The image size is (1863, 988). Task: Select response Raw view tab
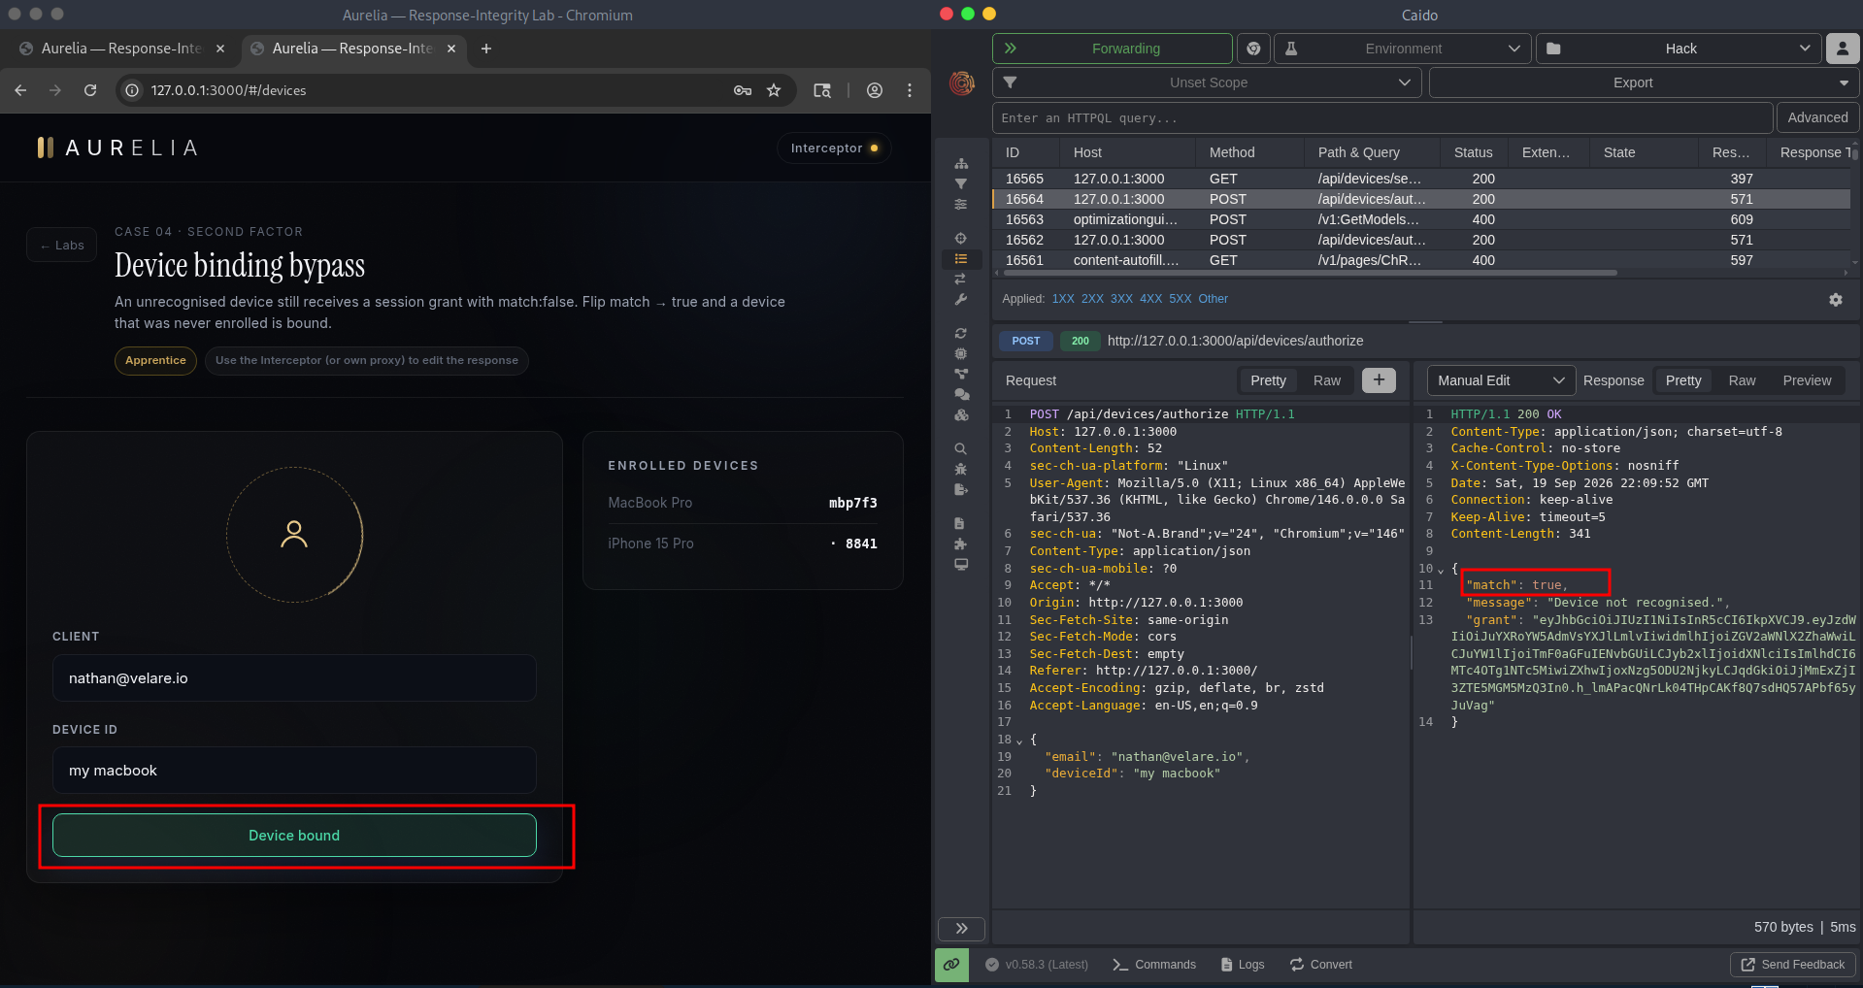[x=1742, y=380]
